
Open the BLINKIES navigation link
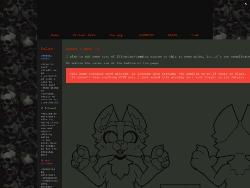146,35
